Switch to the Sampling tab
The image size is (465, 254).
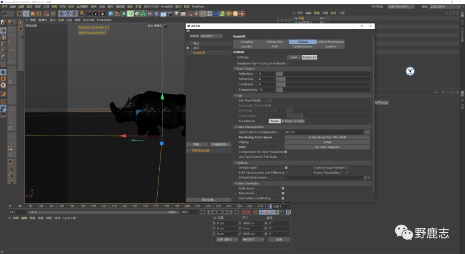point(247,42)
